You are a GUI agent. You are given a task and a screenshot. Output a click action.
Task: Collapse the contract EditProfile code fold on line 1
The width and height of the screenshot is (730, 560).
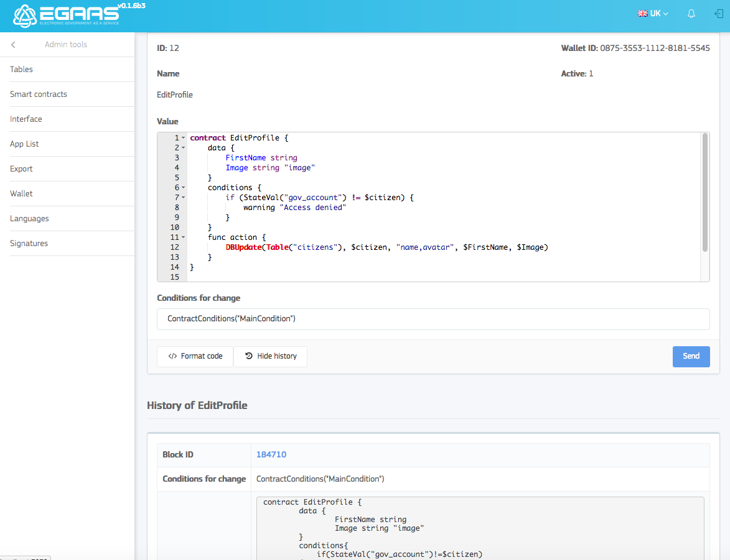[x=184, y=138]
